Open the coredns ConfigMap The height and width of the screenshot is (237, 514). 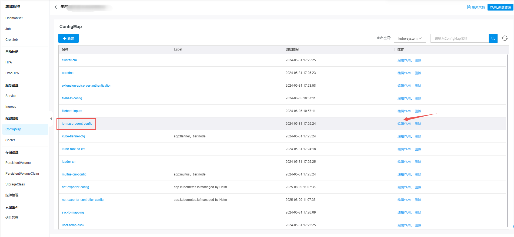pos(68,73)
